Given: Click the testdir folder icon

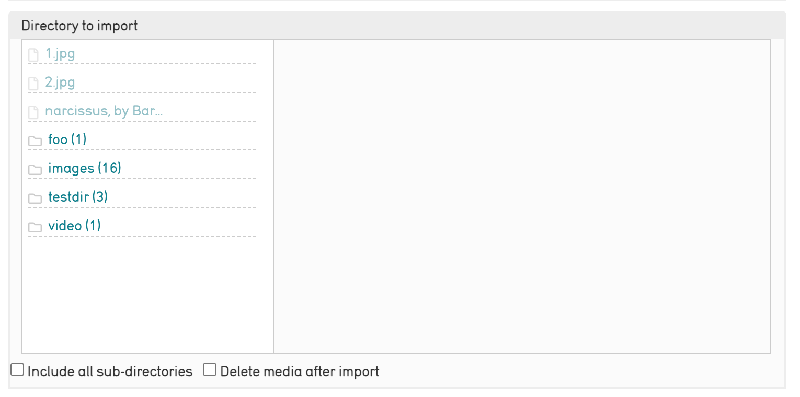Looking at the screenshot, I should [35, 198].
